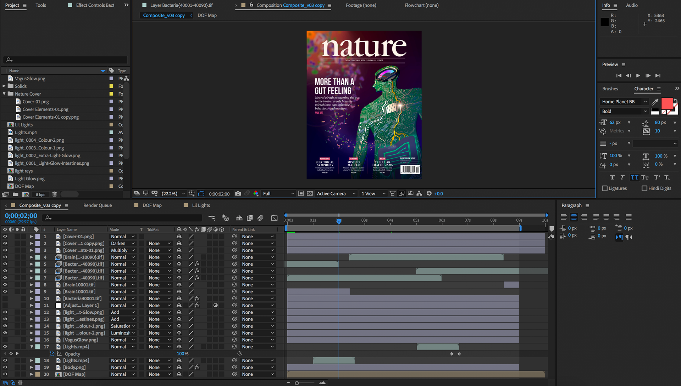This screenshot has width=681, height=386.
Task: Switch to the DOF Map timeline tab
Action: (152, 205)
